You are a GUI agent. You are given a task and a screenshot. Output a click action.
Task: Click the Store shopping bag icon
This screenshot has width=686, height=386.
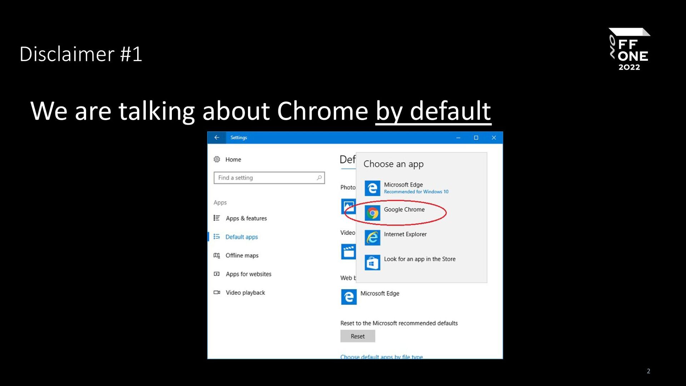(372, 263)
